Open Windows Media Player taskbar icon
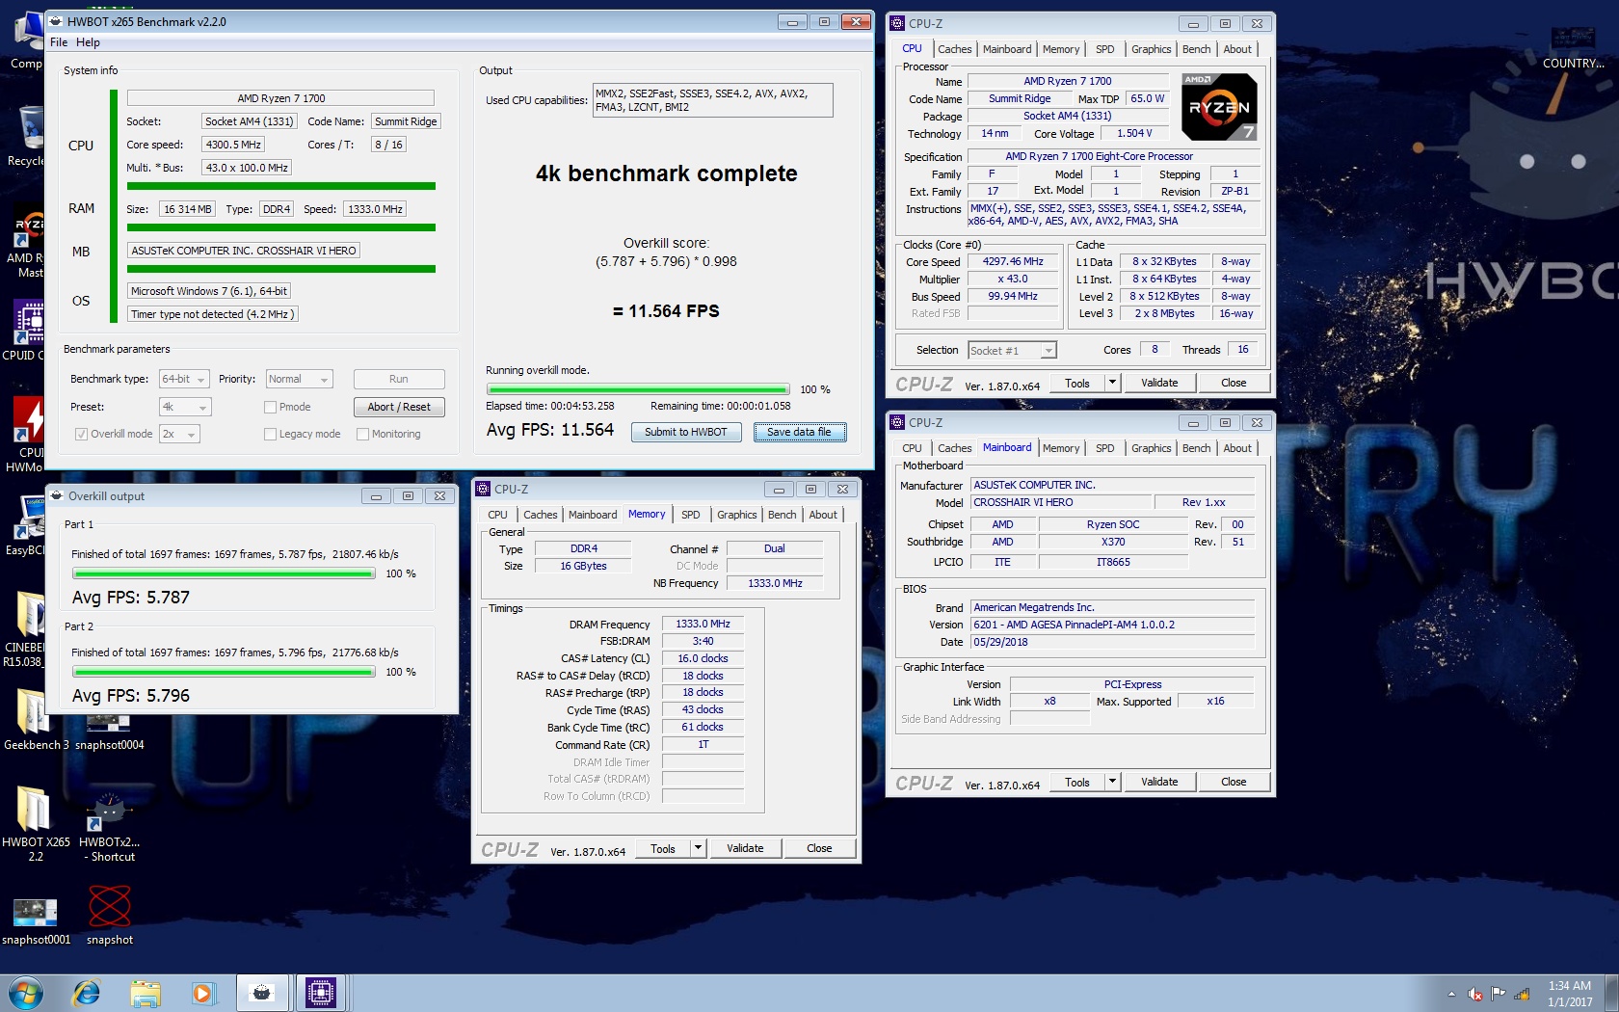The image size is (1619, 1012). click(x=202, y=993)
